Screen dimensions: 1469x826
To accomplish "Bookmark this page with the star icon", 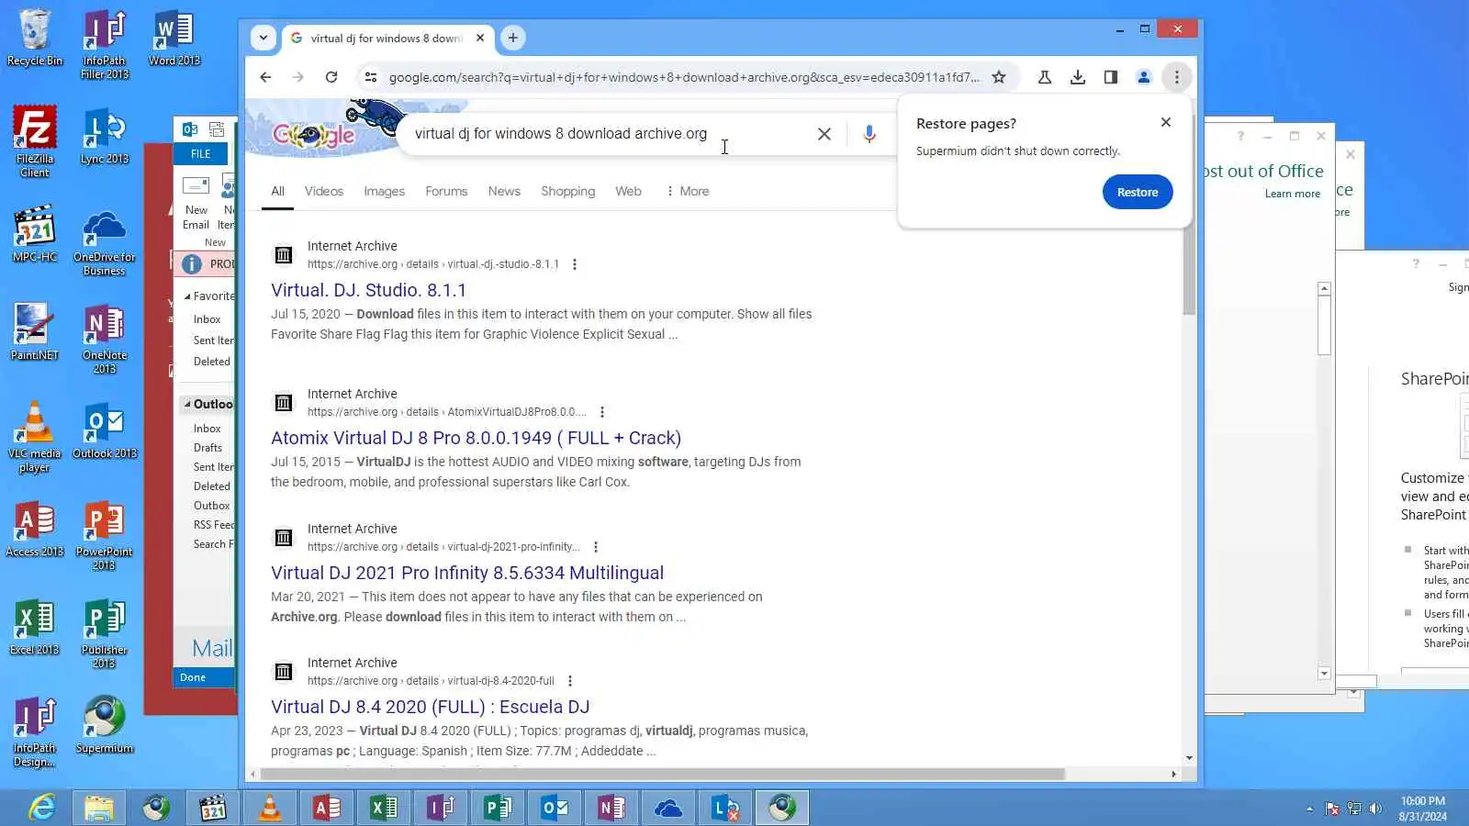I will [x=999, y=77].
